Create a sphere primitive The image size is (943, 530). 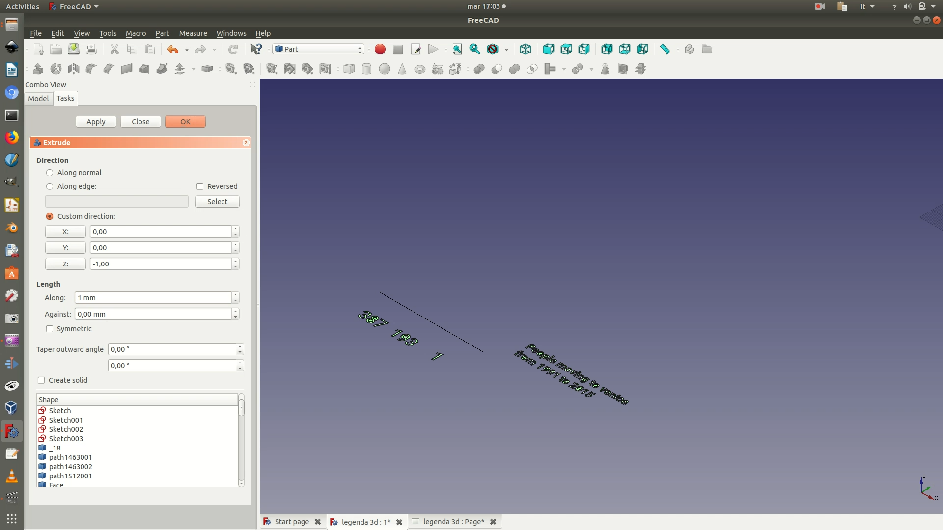pos(385,69)
